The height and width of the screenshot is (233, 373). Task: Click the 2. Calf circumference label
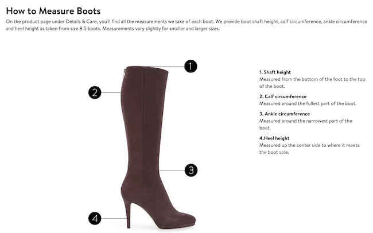tap(283, 96)
